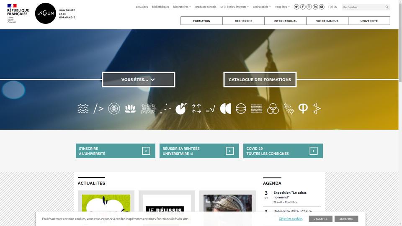Select the overlapping arcs discipline icon
The image size is (402, 226).
(148, 109)
